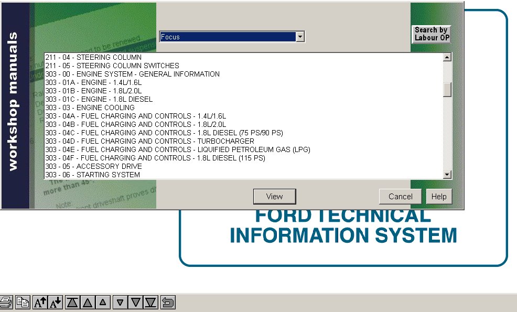The height and width of the screenshot is (312, 517).
Task: Click the large up-triangle page-up icon
Action: tap(88, 302)
